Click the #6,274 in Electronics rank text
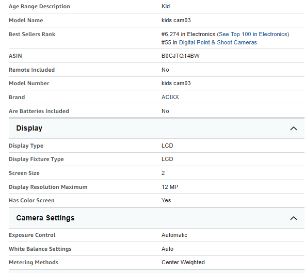Viewport: 305px width, 273px height. [188, 34]
